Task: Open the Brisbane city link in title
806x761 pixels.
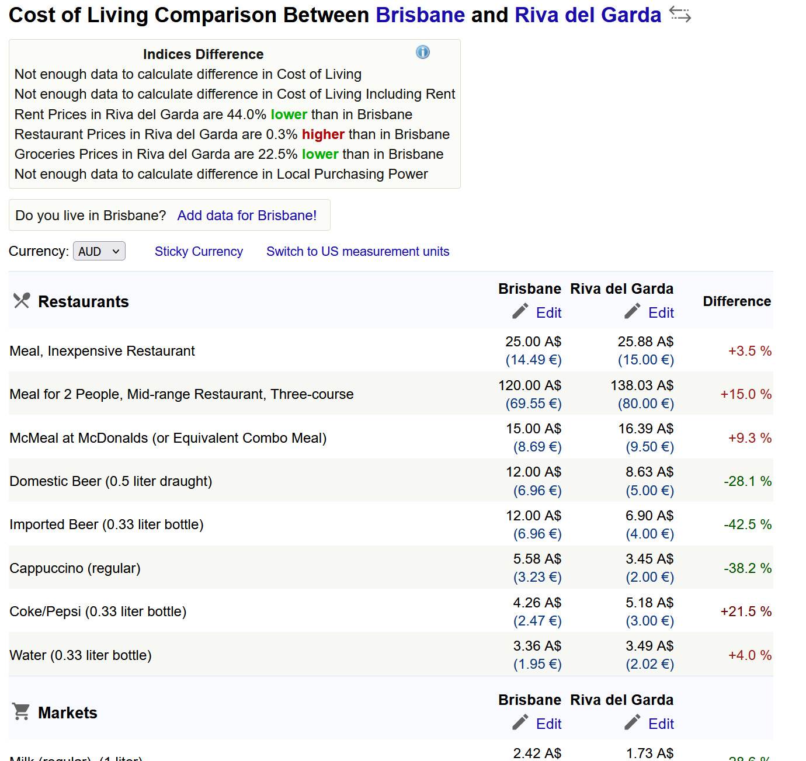Action: 420,15
